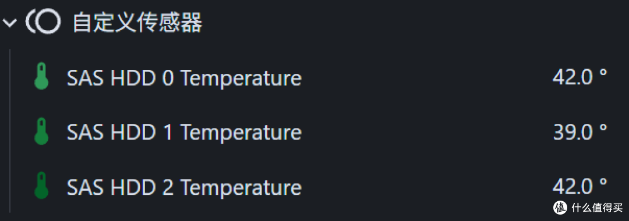The width and height of the screenshot is (629, 221).
Task: Select the SAS HDD 1 Temperature label
Action: click(x=184, y=132)
